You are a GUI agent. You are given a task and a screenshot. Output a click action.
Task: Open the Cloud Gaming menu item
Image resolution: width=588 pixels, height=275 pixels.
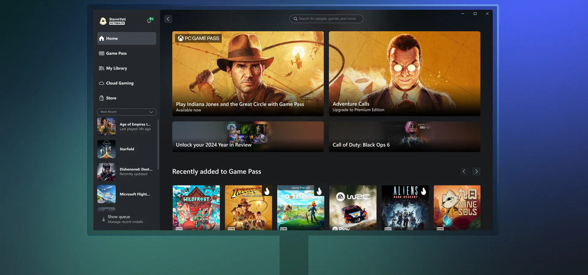[x=126, y=83]
